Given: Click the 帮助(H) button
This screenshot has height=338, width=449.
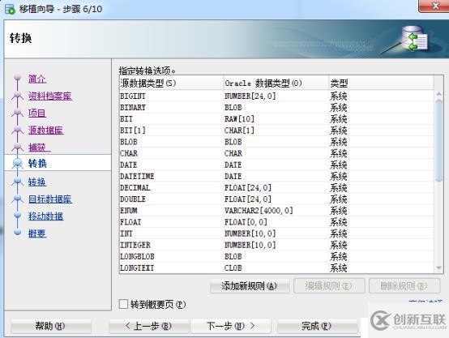Looking at the screenshot, I should (51, 326).
